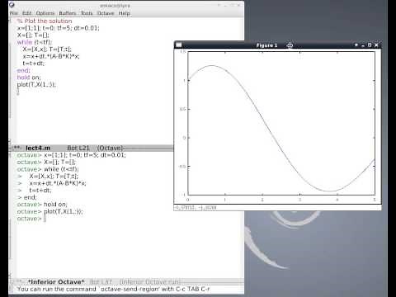Click the octave> 'while (t<tf);' shell line
Viewport: 396px width, 297px height.
click(x=48, y=169)
